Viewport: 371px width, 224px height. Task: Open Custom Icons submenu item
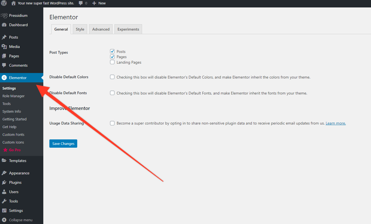pyautogui.click(x=13, y=142)
